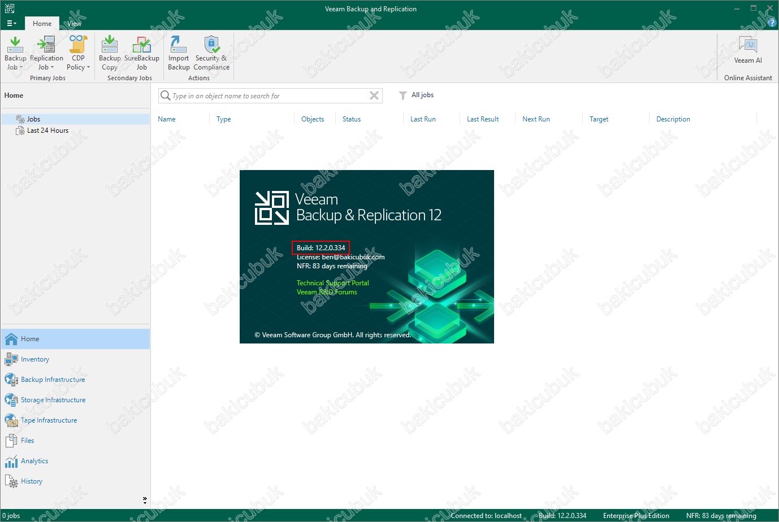This screenshot has width=779, height=522.
Task: Open the main hamburger menu
Action: coord(11,23)
